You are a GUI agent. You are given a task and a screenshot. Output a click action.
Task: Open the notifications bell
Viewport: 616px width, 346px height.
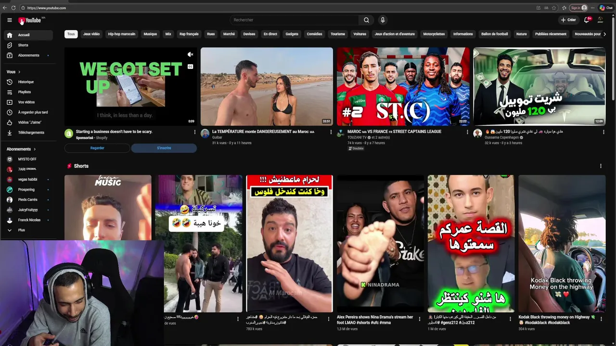click(x=587, y=20)
